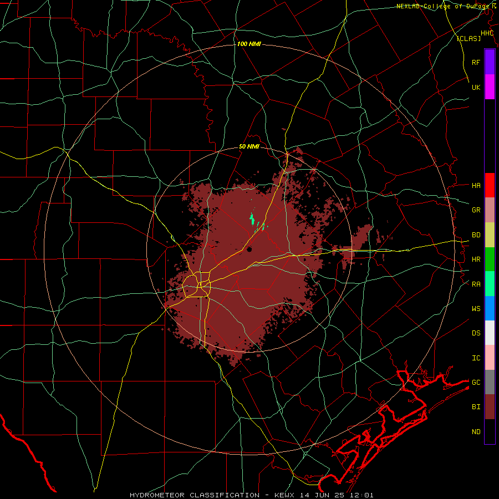
Task: Click the [CLAS] units label
Action: (469, 39)
